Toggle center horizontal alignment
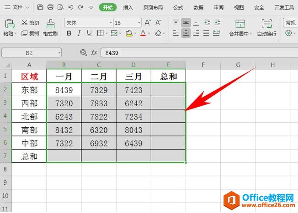Viewport: 298px width, 213px height. pos(186,33)
